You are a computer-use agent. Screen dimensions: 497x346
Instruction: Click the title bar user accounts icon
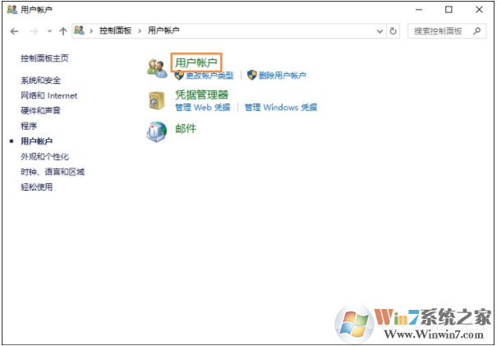[x=12, y=10]
